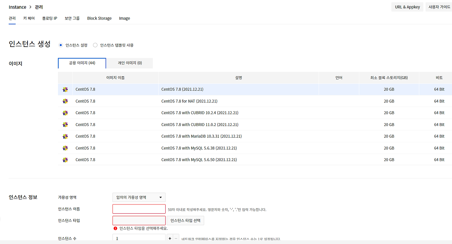452x244 pixels.
Task: Open the 관리 tab
Action: (12, 18)
